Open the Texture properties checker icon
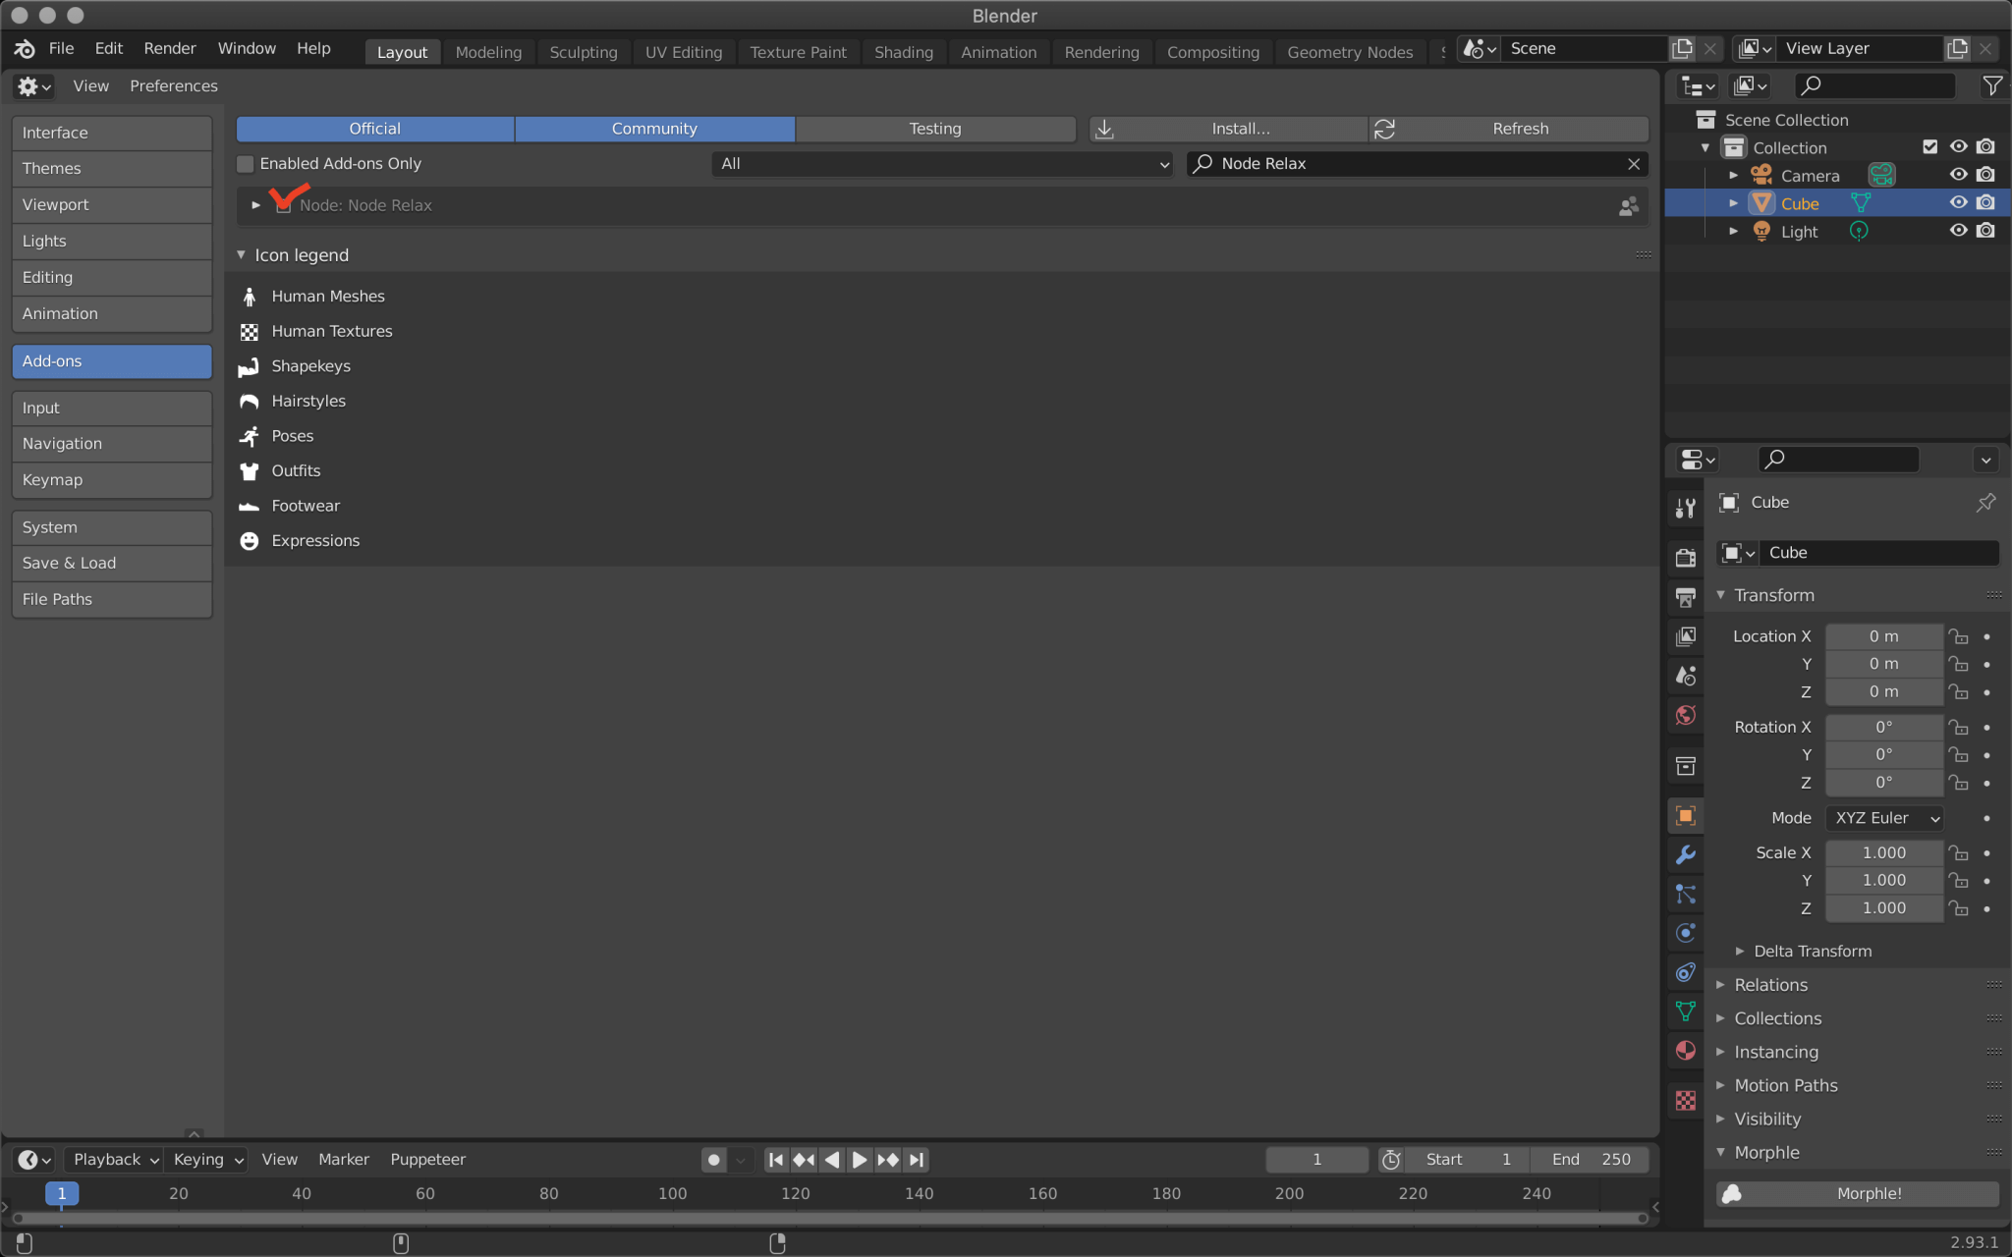 tap(1686, 1100)
